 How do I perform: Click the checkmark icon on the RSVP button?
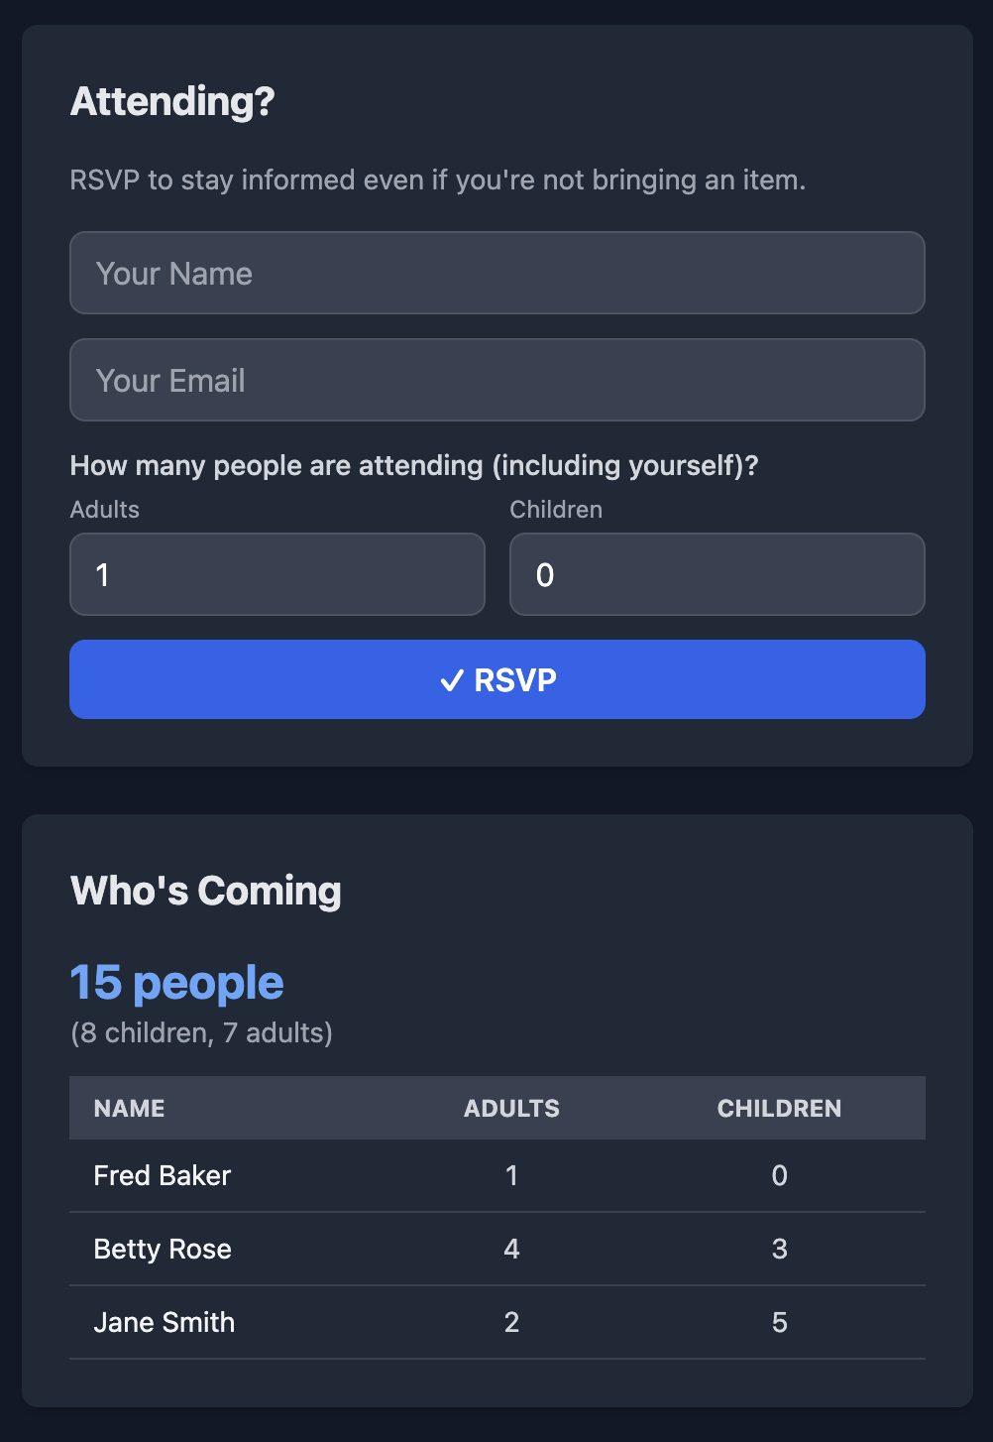[x=453, y=679]
